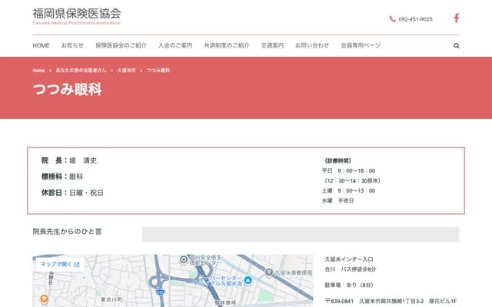Image resolution: width=492 pixels, height=307 pixels.
Task: Click the green marker near 久留米東郵便局
Action: (x=268, y=272)
